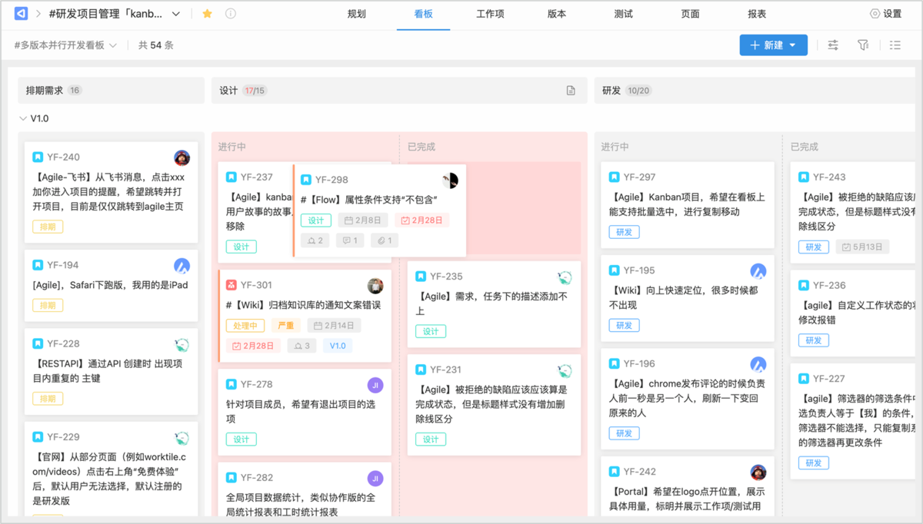Image resolution: width=923 pixels, height=524 pixels.
Task: Open the #多版本并行开发看板 board dropdown
Action: click(x=65, y=45)
